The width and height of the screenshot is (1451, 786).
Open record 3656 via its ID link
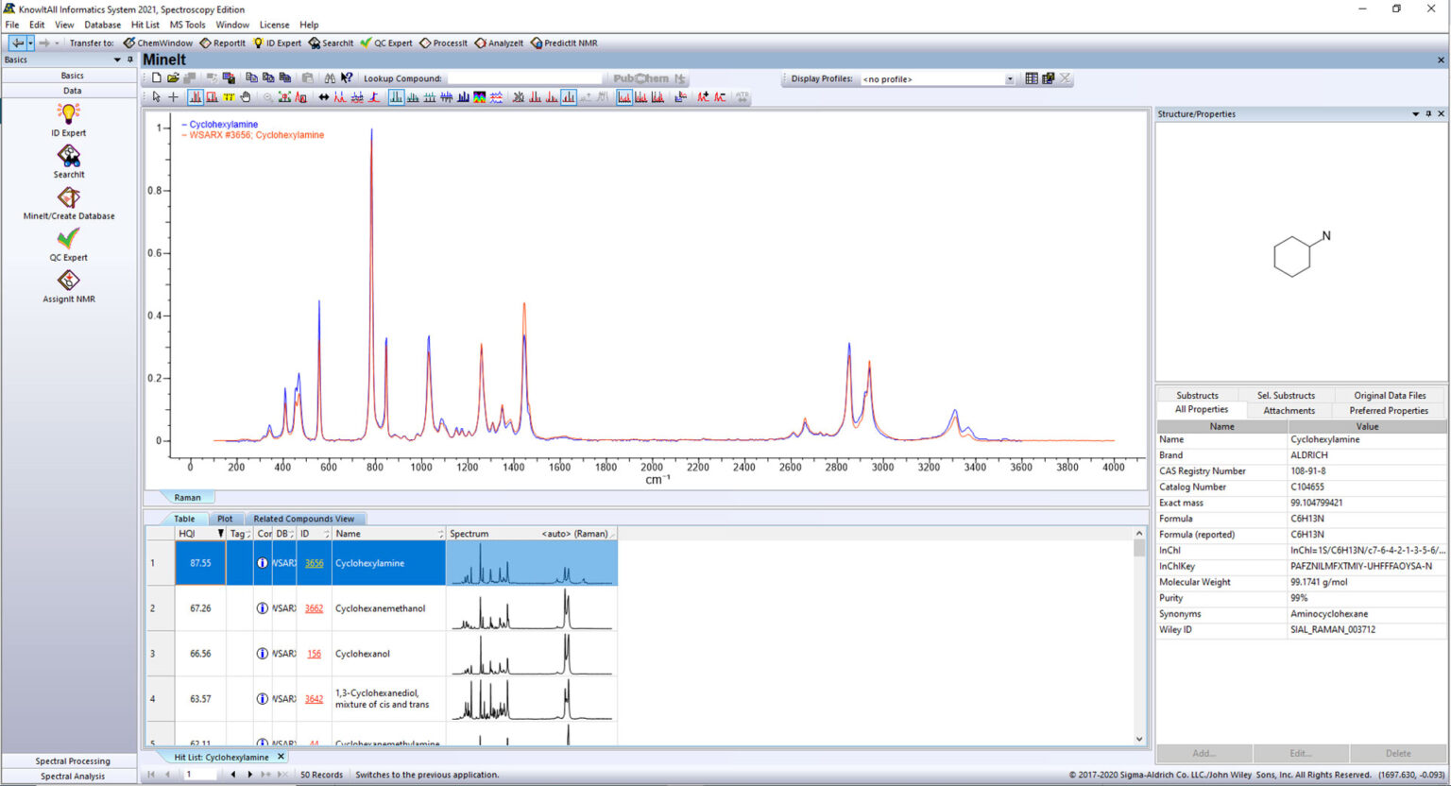coord(313,563)
